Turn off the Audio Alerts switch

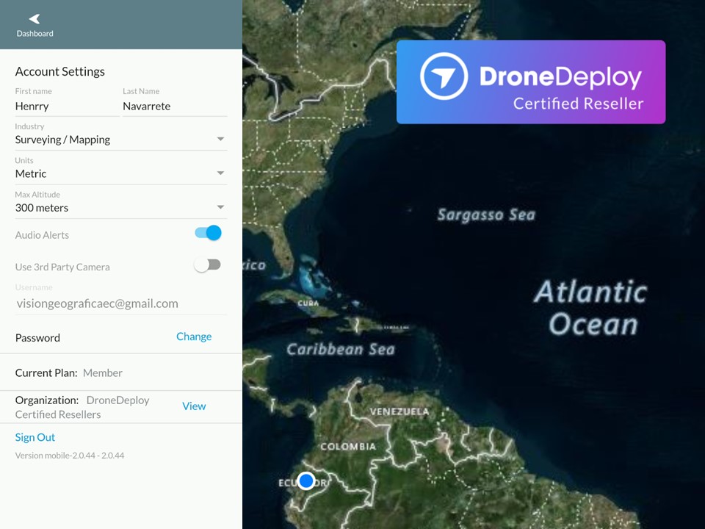click(x=208, y=233)
